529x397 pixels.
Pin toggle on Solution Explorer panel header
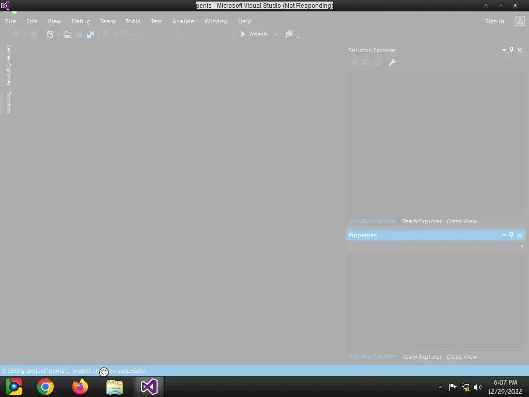tap(511, 50)
